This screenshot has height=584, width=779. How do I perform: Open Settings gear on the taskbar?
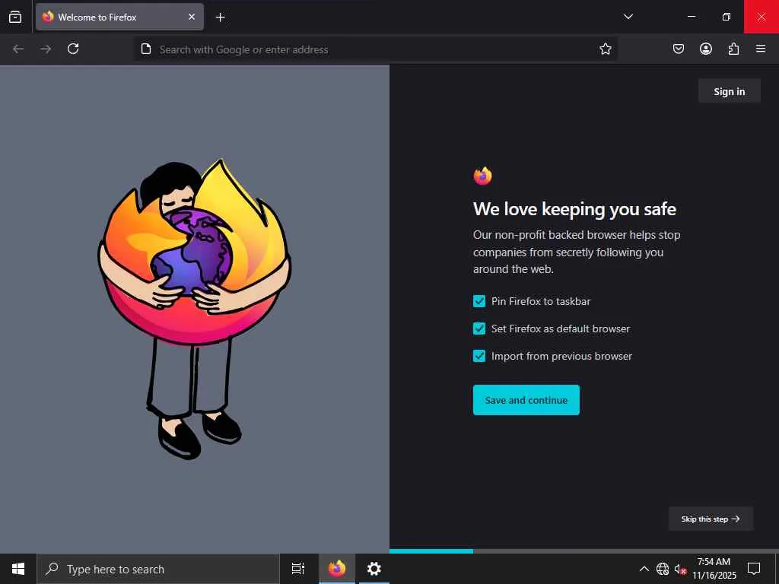pyautogui.click(x=374, y=569)
